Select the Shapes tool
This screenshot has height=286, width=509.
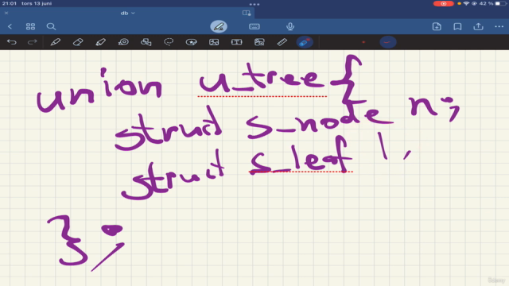pos(146,42)
